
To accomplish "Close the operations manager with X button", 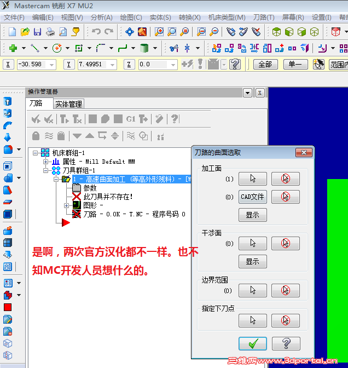I will 260,93.
